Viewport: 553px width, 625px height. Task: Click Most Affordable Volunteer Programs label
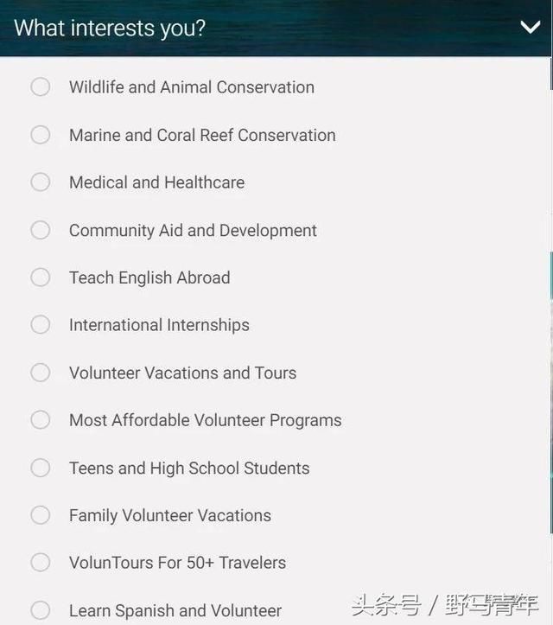(206, 420)
